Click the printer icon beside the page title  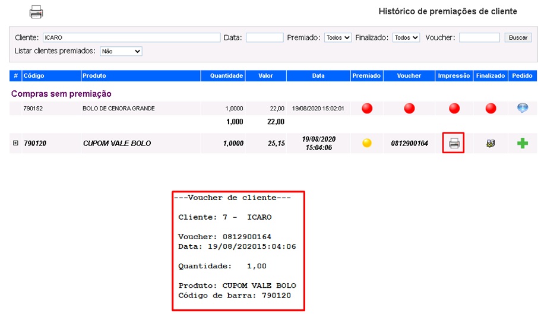[x=36, y=12]
